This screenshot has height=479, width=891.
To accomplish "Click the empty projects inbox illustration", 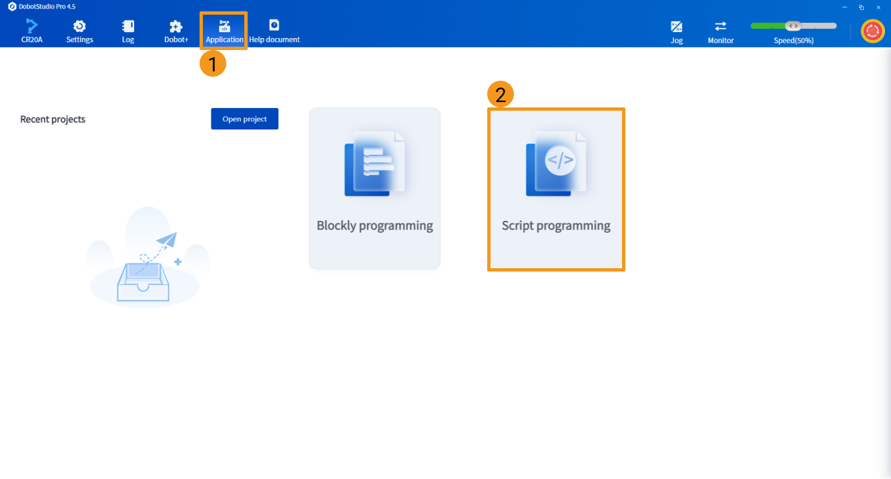I will coord(148,257).
